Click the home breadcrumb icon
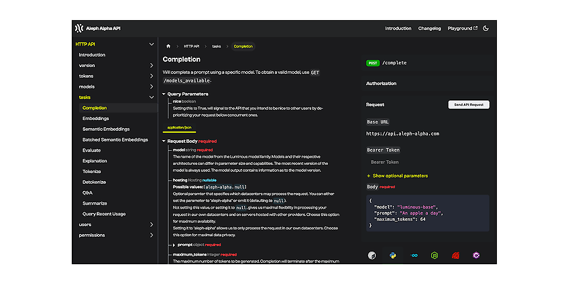Image resolution: width=570 pixels, height=285 pixels. [168, 46]
